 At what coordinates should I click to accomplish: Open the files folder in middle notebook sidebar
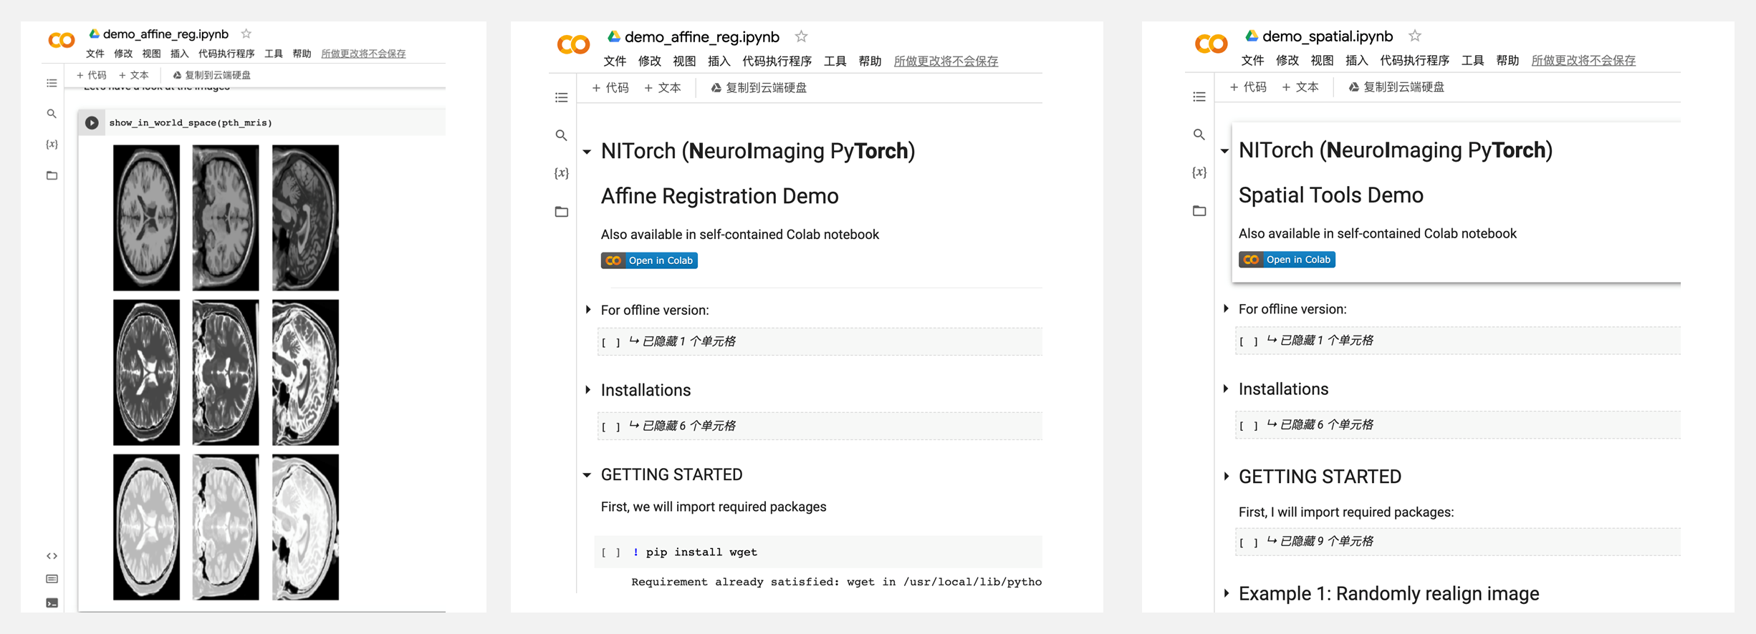[x=561, y=212]
